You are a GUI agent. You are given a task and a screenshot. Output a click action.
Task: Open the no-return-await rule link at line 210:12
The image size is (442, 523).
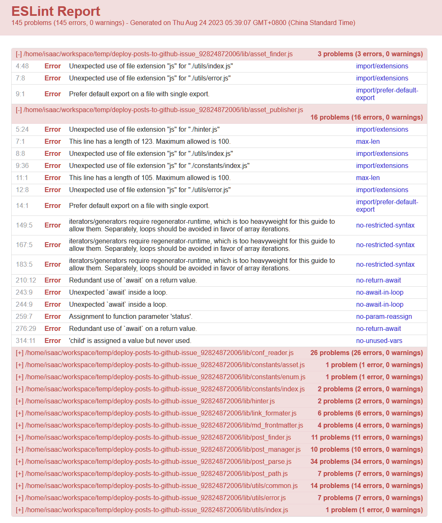point(378,280)
